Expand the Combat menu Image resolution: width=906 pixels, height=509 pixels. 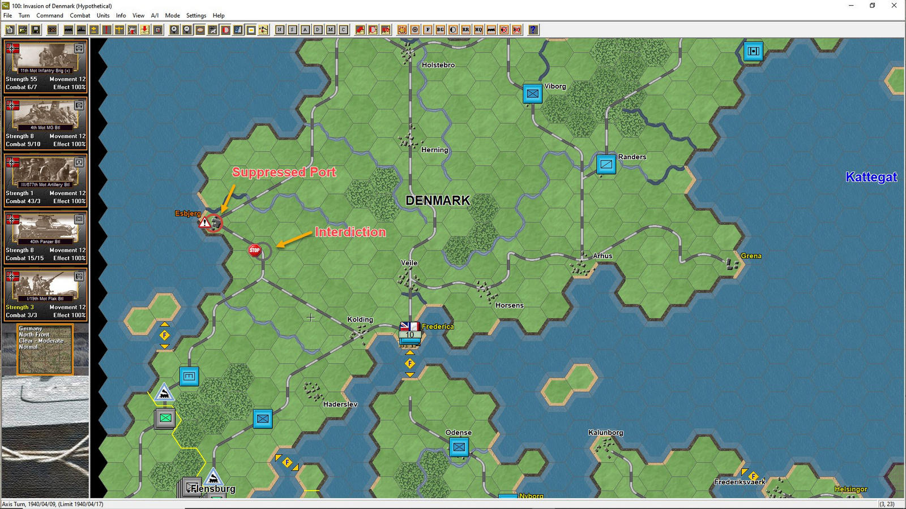coord(80,16)
